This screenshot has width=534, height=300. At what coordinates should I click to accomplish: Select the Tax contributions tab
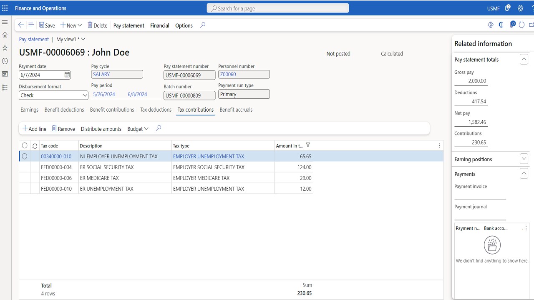point(196,110)
